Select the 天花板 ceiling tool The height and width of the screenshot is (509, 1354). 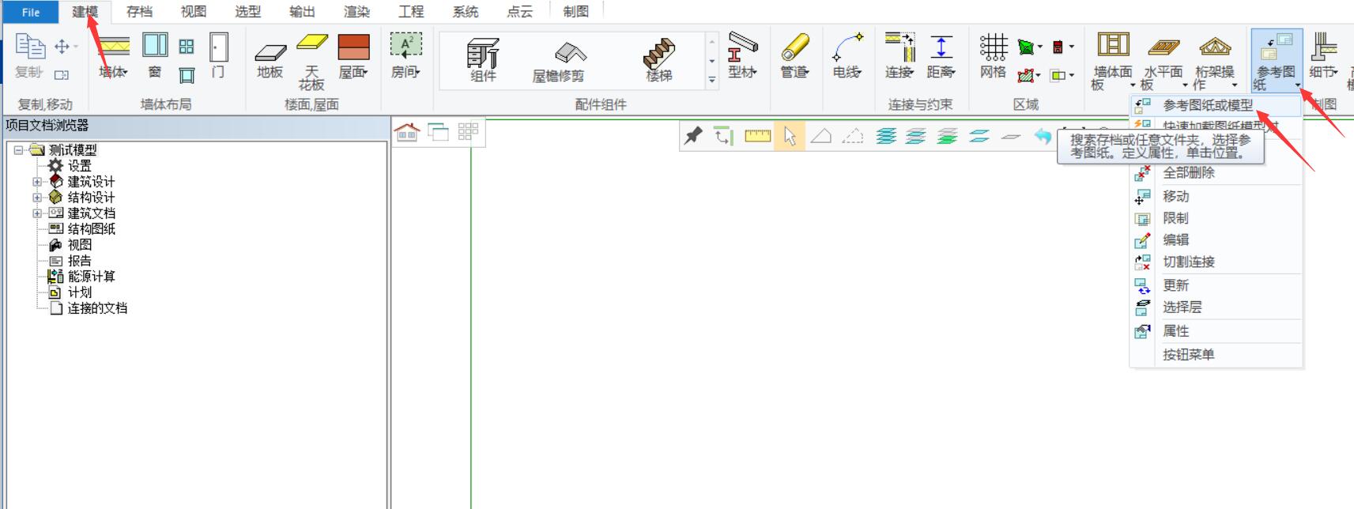pos(311,62)
